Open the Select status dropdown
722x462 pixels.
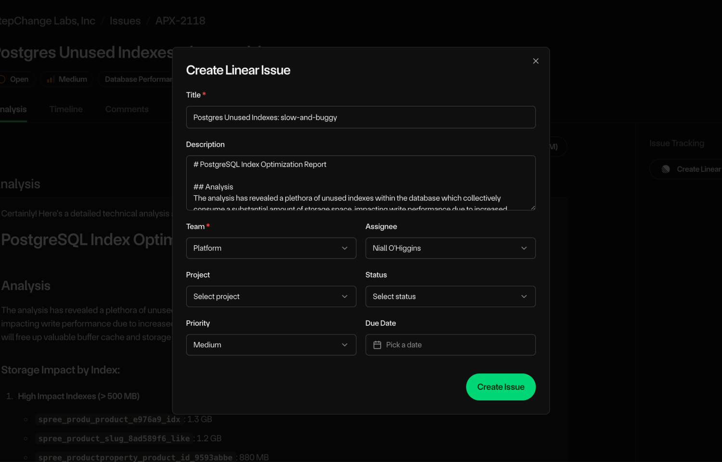[x=451, y=296]
